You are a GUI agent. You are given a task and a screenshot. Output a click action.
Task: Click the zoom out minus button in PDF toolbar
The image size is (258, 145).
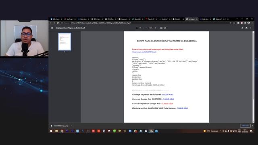[146, 28]
